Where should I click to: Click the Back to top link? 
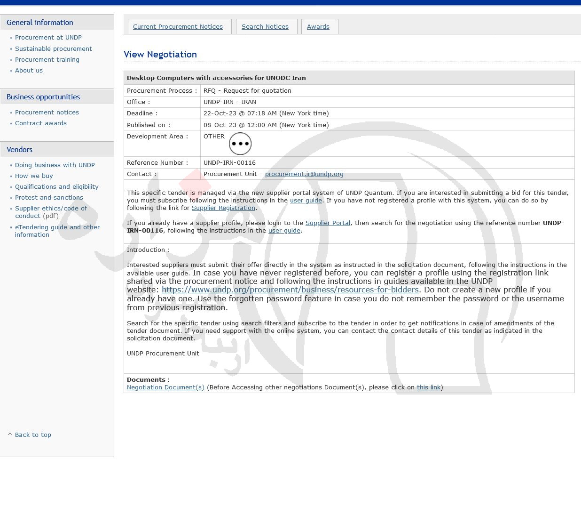pos(32,435)
